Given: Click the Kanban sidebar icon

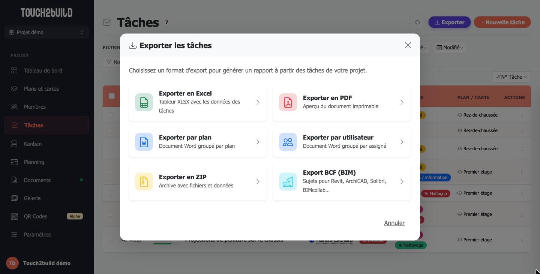Looking at the screenshot, I should click(x=14, y=144).
